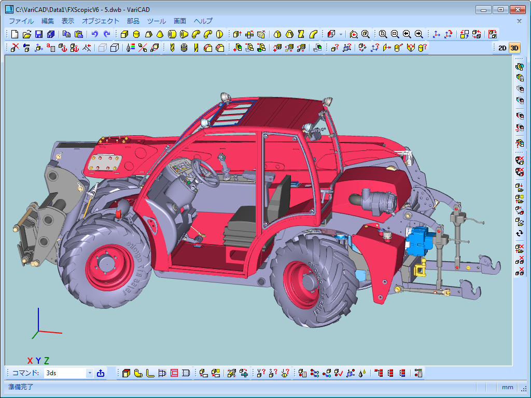Viewport: 531px width, 398px height.
Task: Expand the shading mode dropdown arrow
Action: pyautogui.click(x=341, y=34)
